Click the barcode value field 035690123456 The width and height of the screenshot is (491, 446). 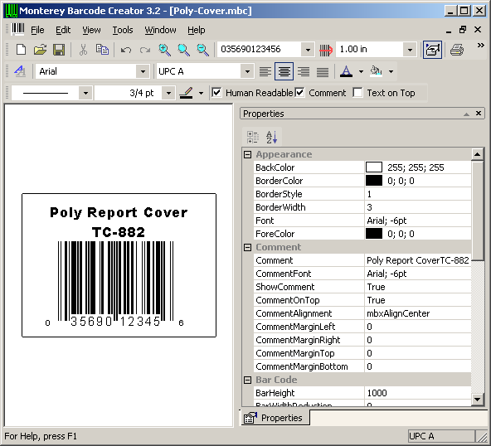click(260, 50)
